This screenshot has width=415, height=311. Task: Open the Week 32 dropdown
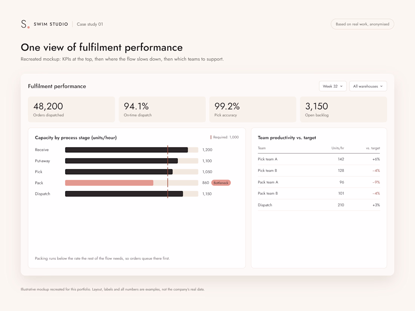click(333, 86)
